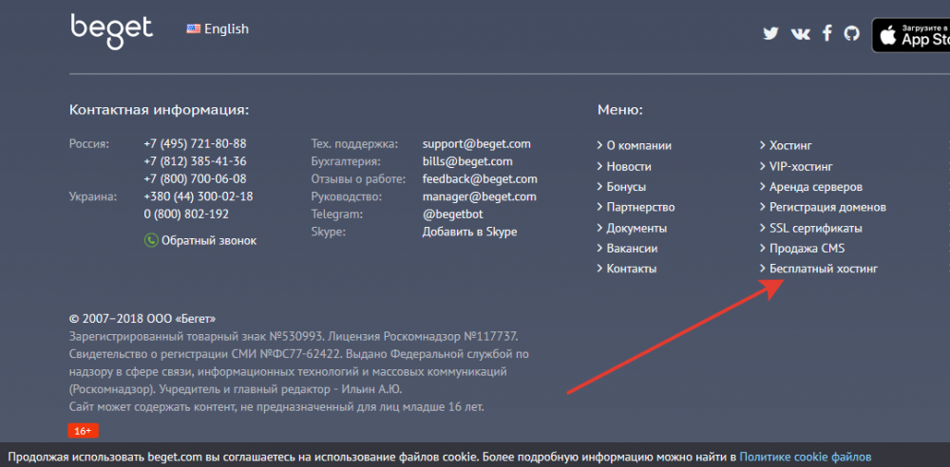Click the Skype label
The width and height of the screenshot is (950, 467).
328,232
